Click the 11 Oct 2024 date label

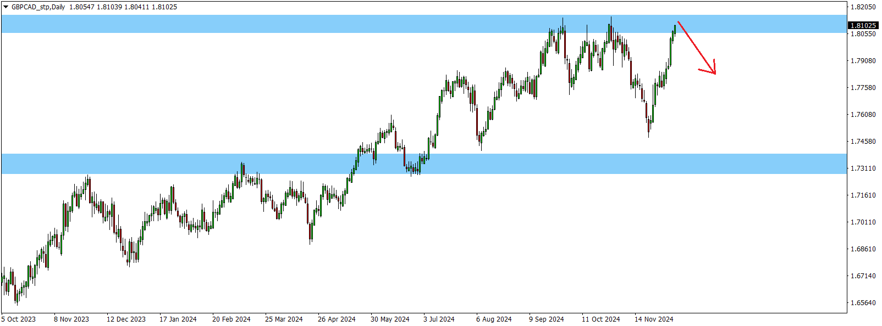600,319
